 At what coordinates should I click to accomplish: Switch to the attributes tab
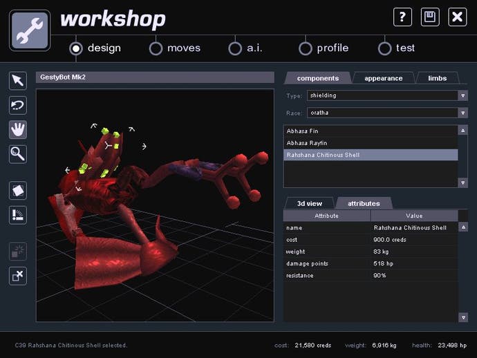point(364,203)
